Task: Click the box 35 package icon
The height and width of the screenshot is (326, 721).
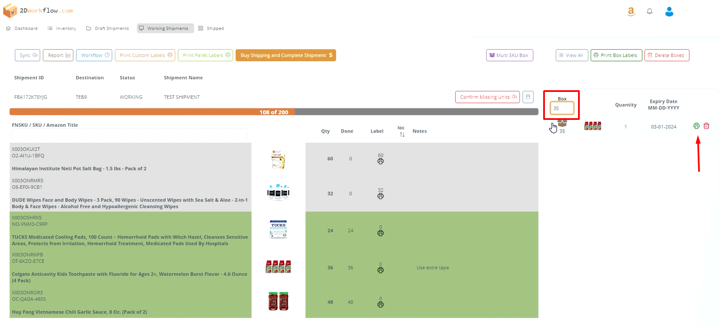Action: pyautogui.click(x=562, y=123)
